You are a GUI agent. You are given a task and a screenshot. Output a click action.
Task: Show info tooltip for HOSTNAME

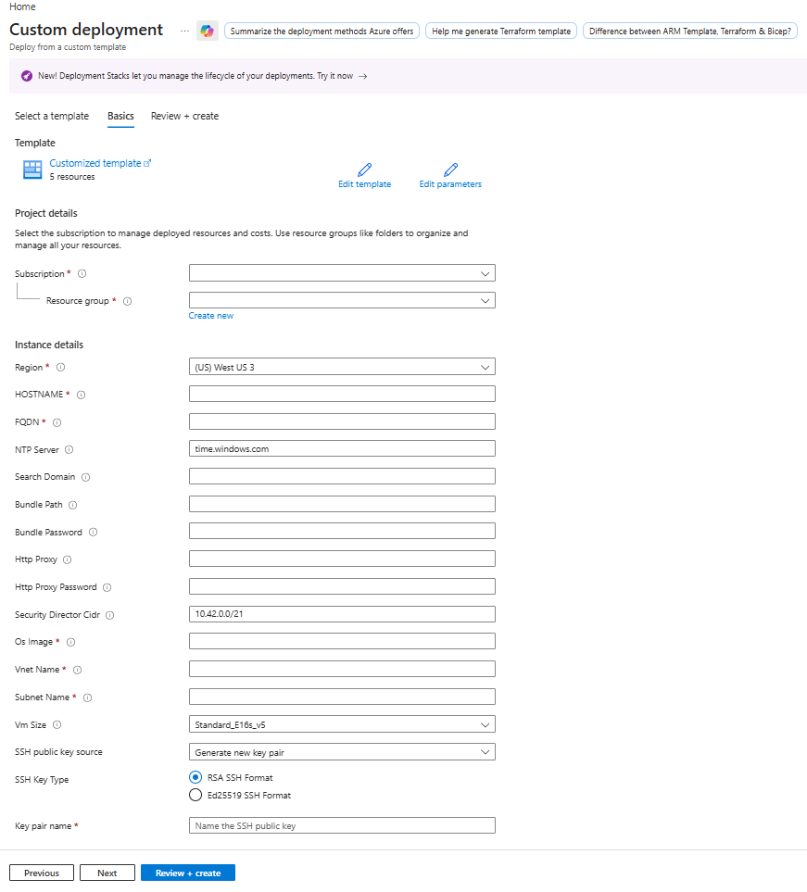82,395
